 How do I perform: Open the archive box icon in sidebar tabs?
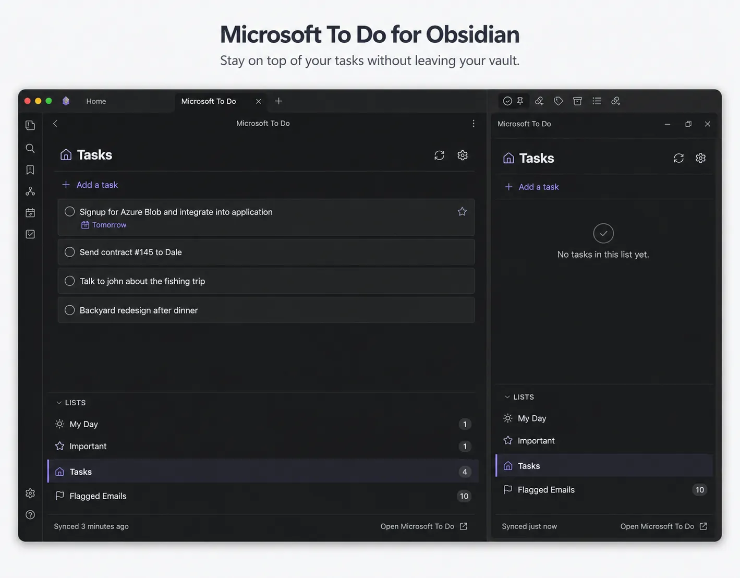tap(577, 101)
